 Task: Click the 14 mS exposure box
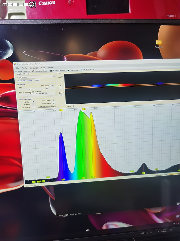[37, 80]
